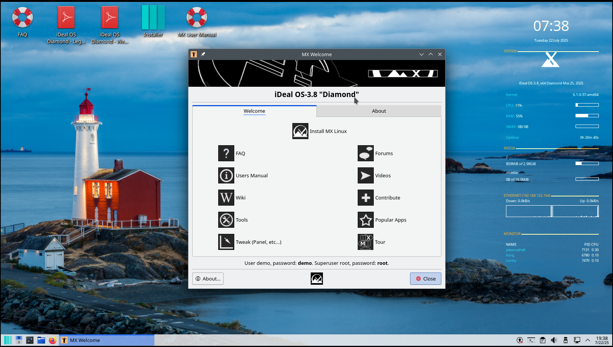Open the Popular Apps star icon
This screenshot has width=613, height=347.
(366, 220)
